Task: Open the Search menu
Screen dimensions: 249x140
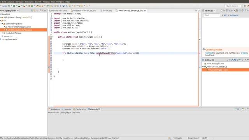Action: (x=38, y=2)
